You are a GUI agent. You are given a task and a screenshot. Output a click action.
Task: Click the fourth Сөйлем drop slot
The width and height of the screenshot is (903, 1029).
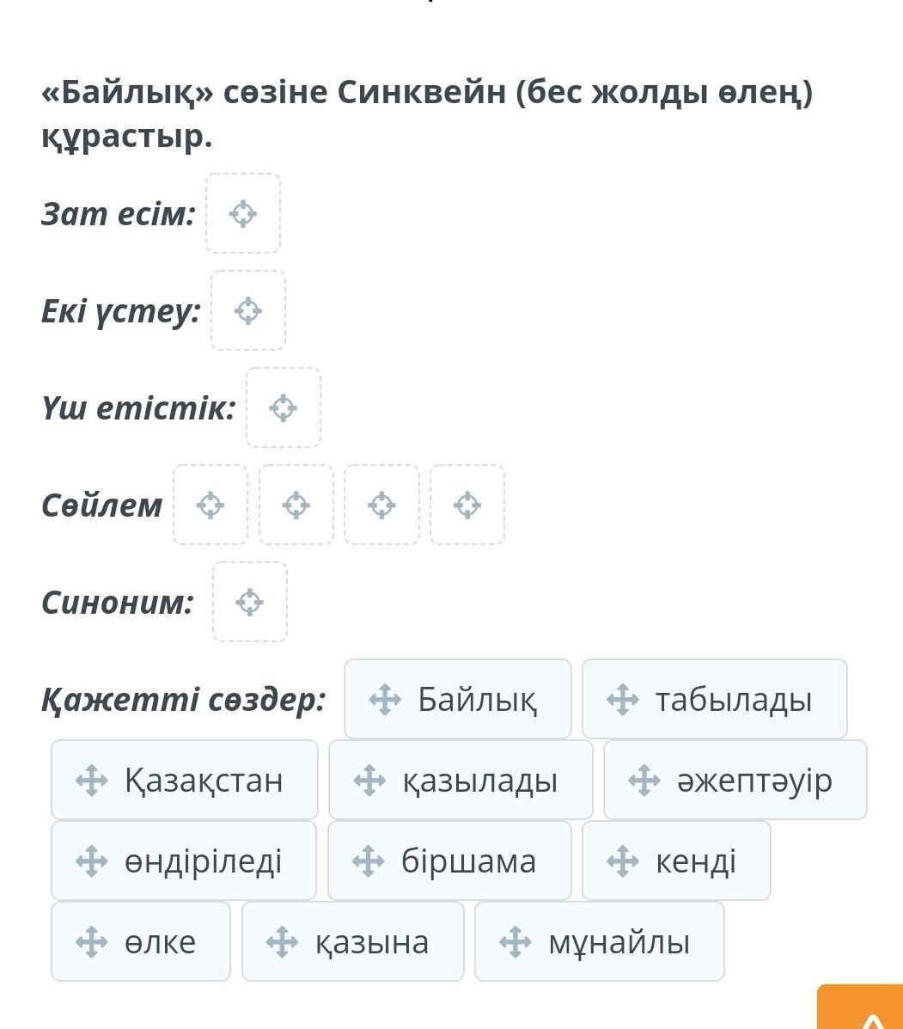[x=467, y=505]
